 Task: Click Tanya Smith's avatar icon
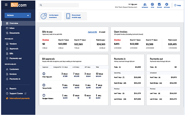point(44,85)
